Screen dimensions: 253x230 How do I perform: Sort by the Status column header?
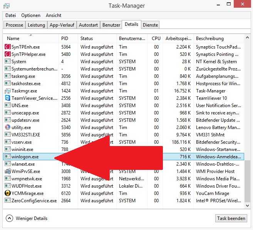[x=97, y=39]
